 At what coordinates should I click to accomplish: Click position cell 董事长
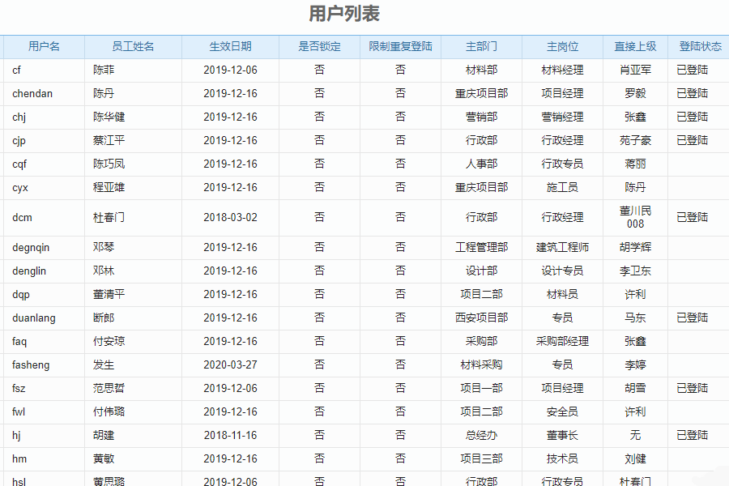563,435
